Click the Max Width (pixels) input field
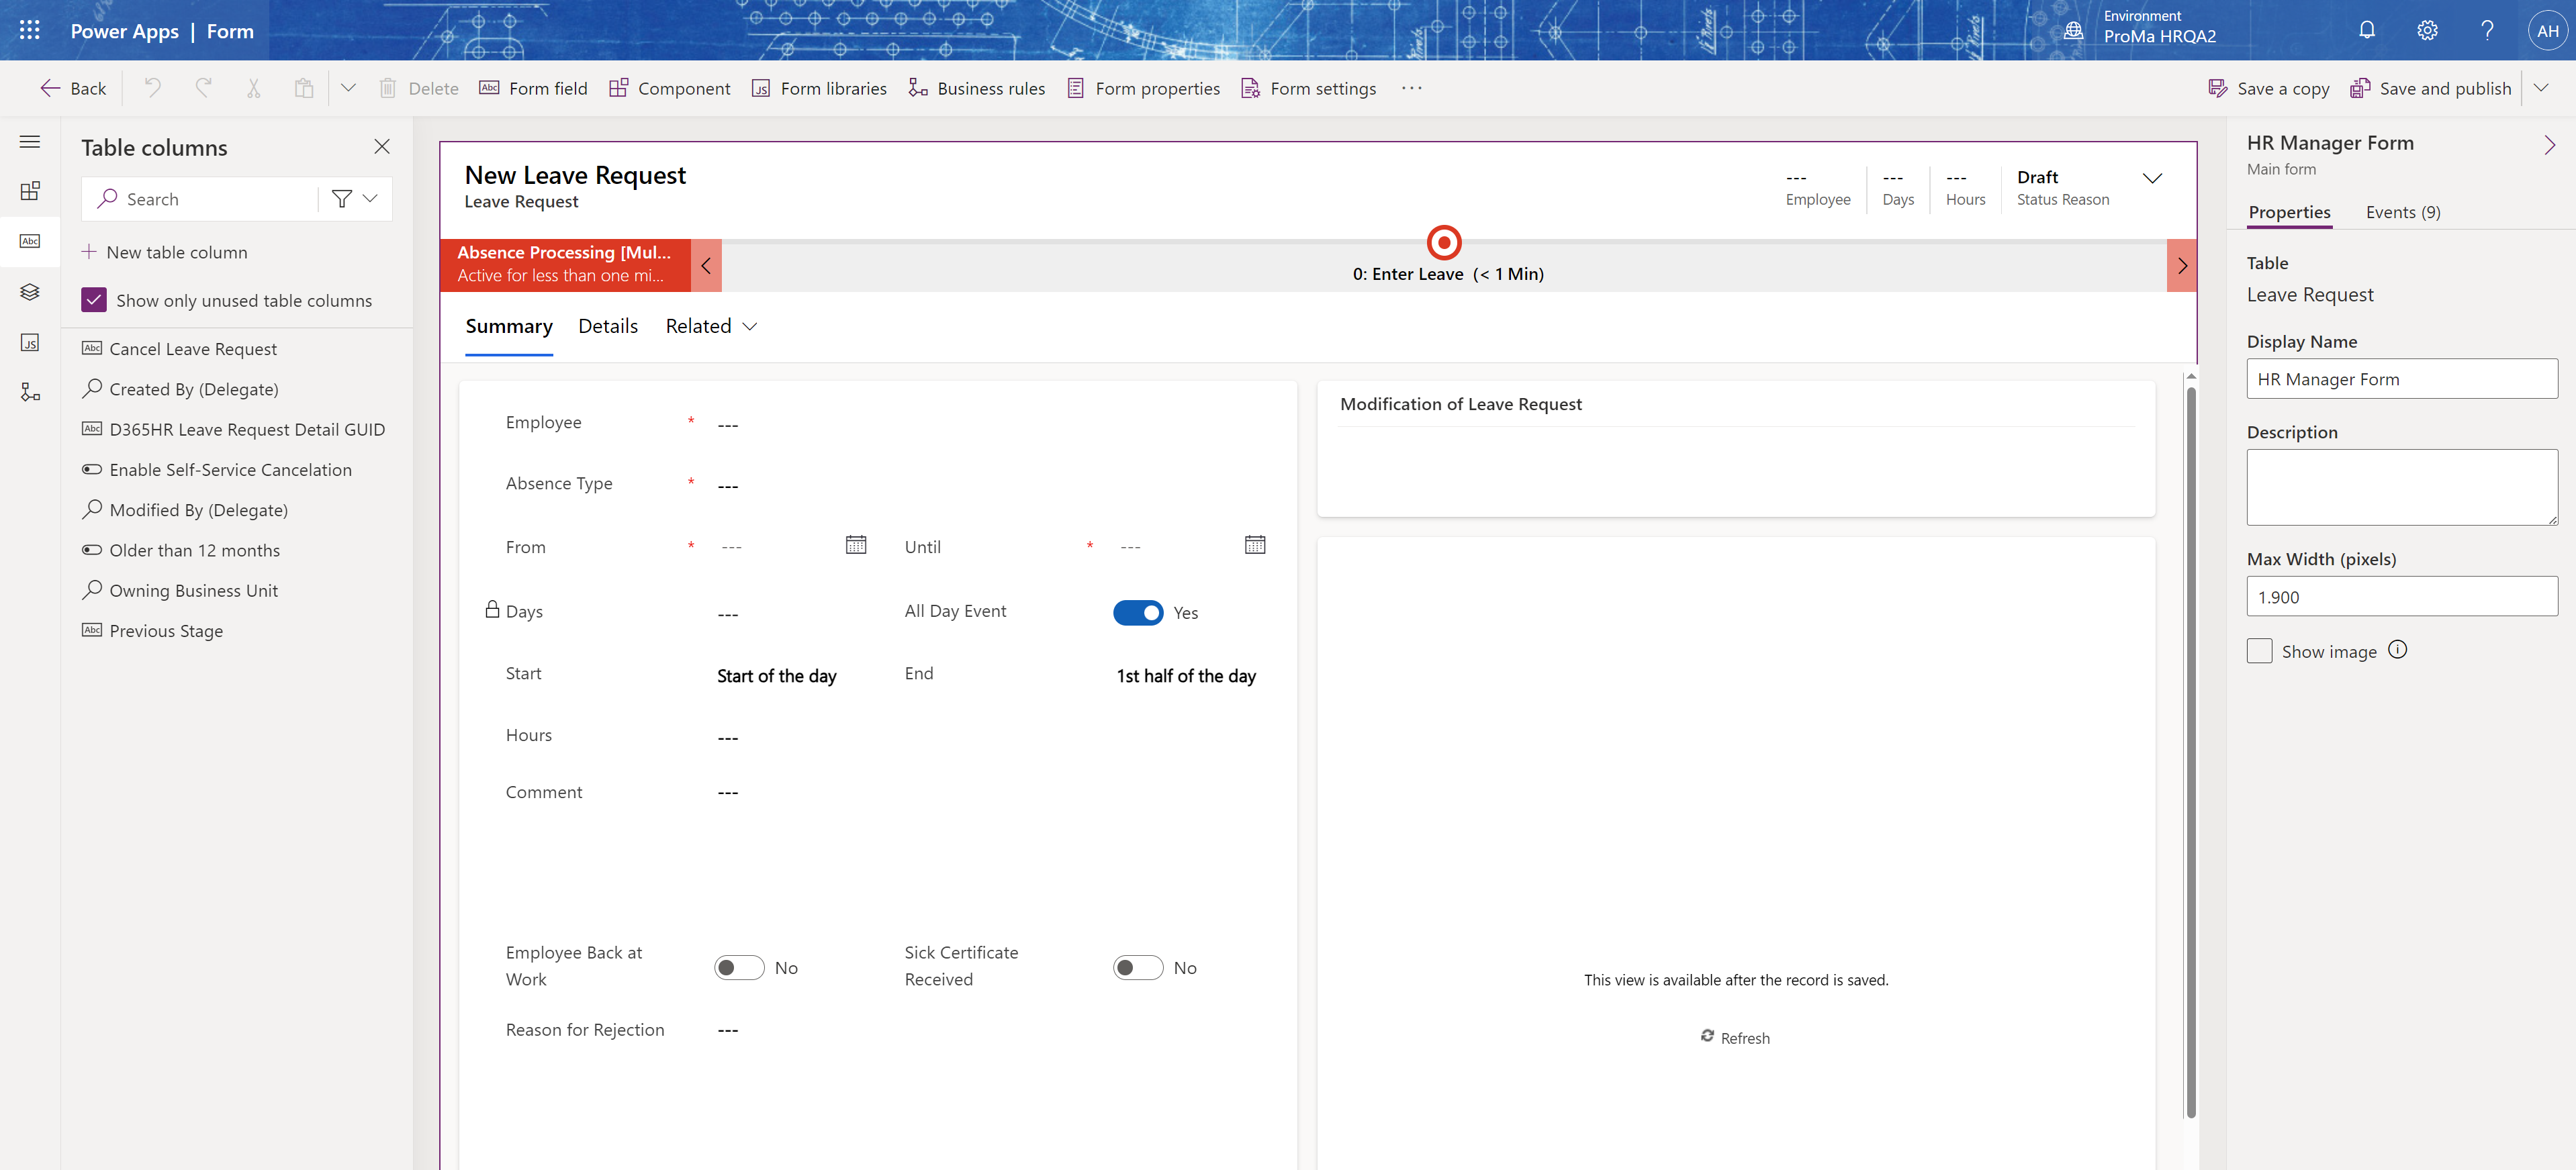2576x1170 pixels. coord(2401,597)
